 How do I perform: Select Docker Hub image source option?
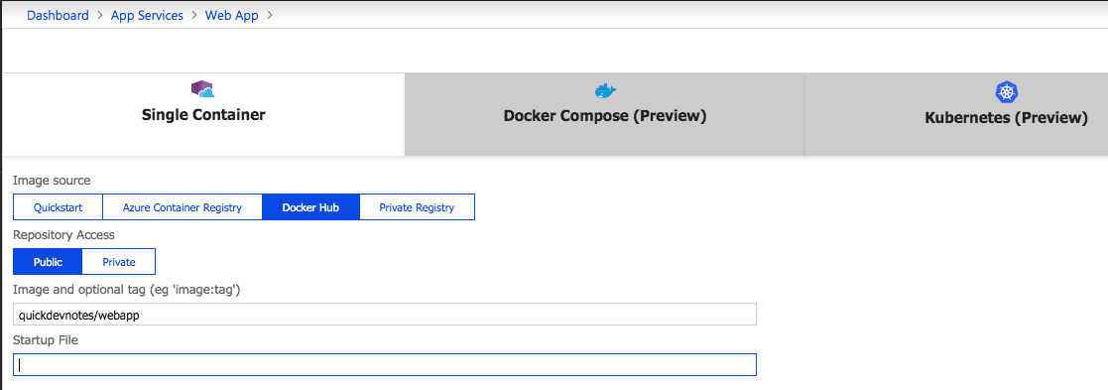click(x=310, y=207)
